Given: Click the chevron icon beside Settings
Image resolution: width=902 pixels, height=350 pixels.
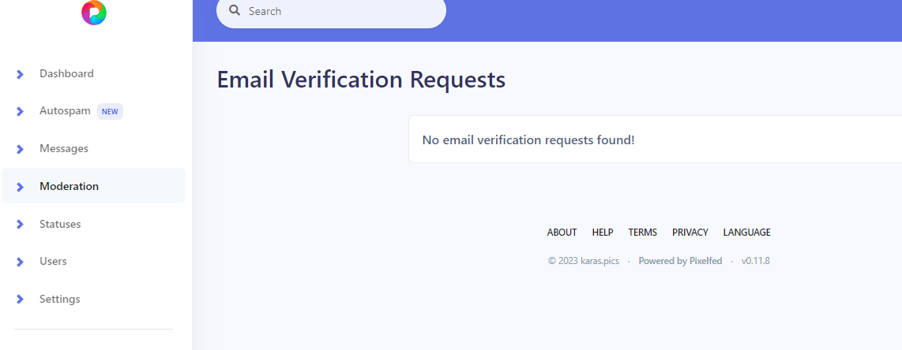Looking at the screenshot, I should tap(20, 299).
